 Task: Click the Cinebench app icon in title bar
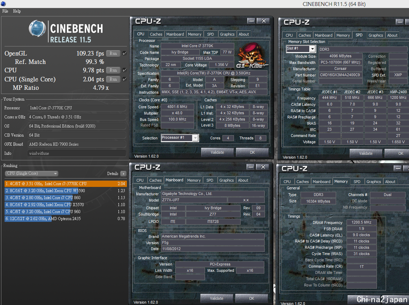[3, 3]
